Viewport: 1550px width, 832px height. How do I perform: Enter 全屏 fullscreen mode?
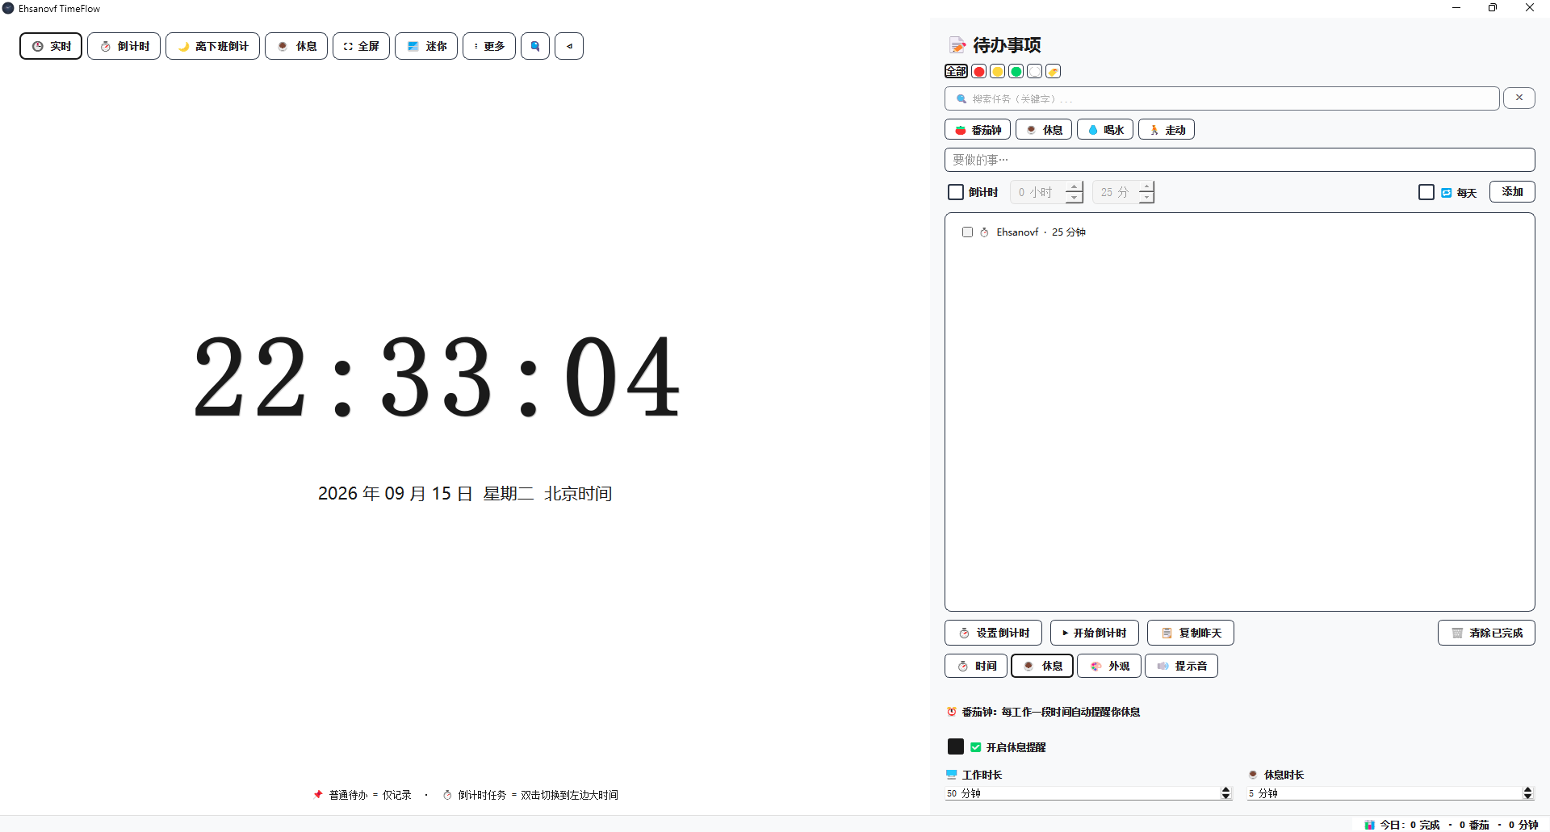point(361,46)
